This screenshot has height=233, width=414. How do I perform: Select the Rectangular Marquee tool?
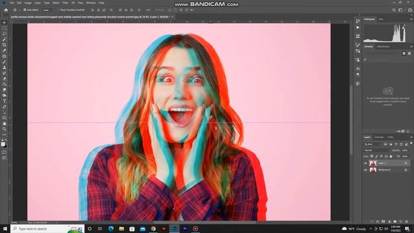coord(5,28)
